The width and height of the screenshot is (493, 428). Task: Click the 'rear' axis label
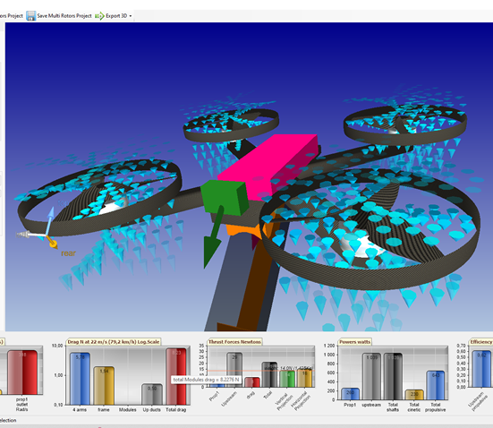point(68,253)
